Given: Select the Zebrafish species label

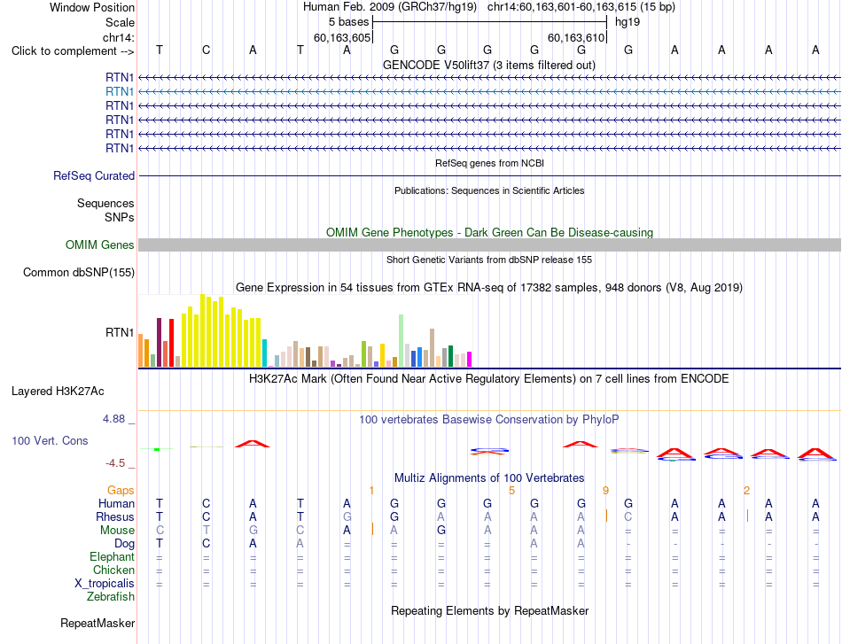Looking at the screenshot, I should coord(111,596).
